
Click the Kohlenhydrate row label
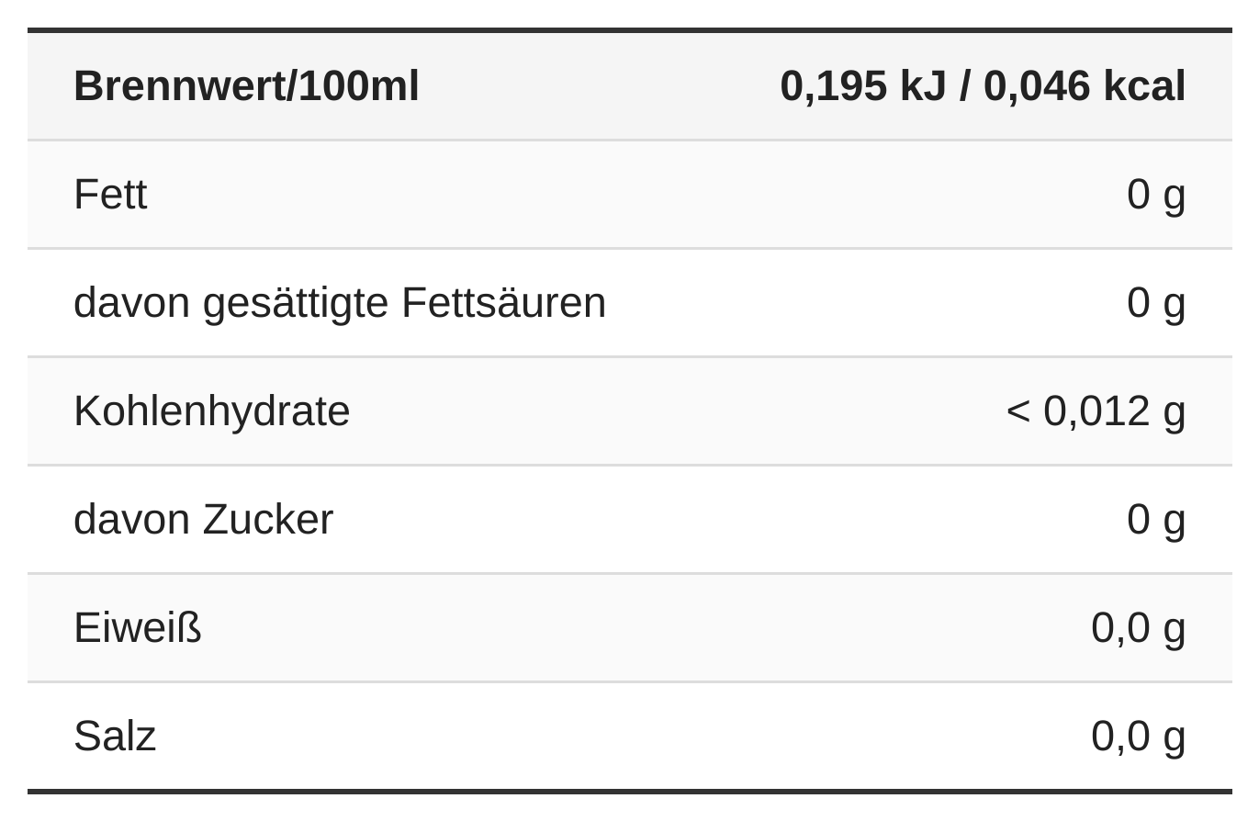point(211,411)
